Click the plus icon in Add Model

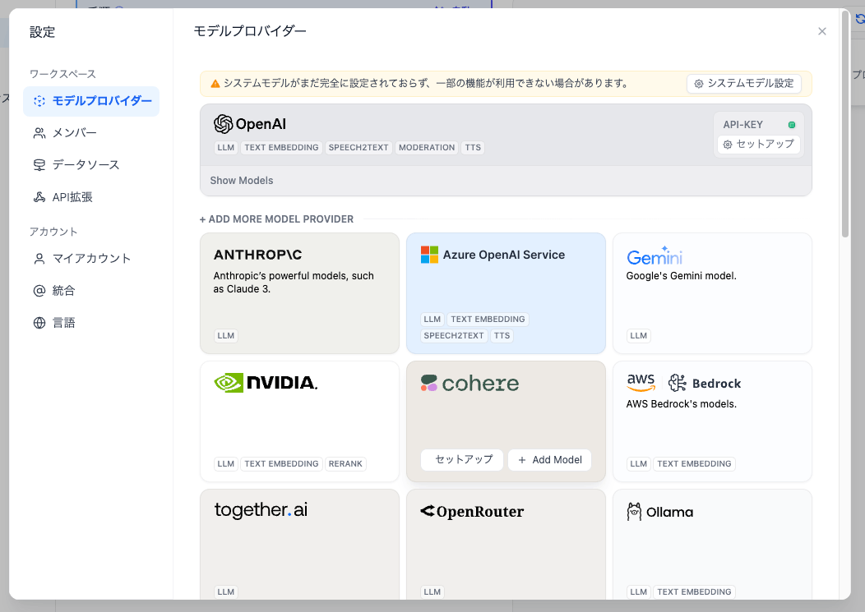pyautogui.click(x=522, y=460)
